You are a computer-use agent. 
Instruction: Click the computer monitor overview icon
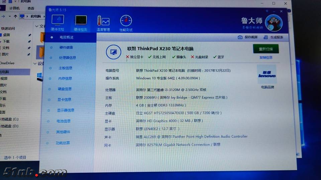point(113,52)
